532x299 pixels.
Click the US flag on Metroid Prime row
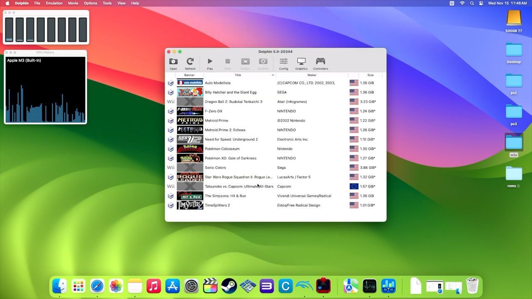(x=354, y=120)
